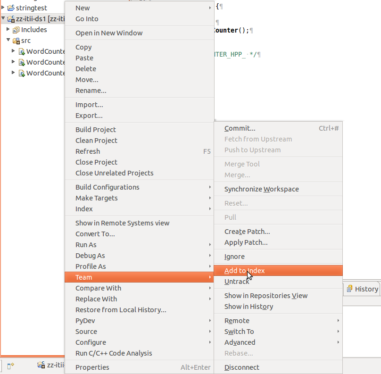Expand the Includes node
Screen dimensions: 381x374
pyautogui.click(x=8, y=30)
